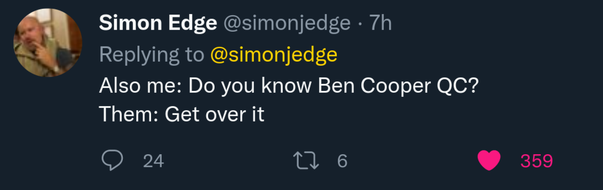
Task: Click the Simon Edge display name
Action: (x=158, y=23)
